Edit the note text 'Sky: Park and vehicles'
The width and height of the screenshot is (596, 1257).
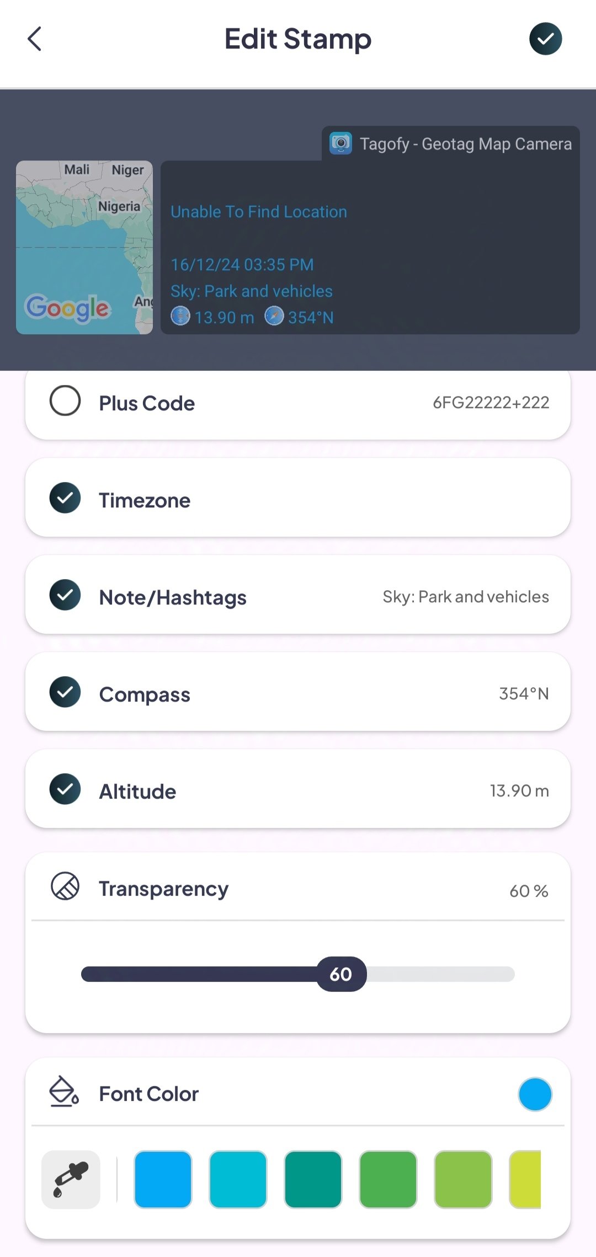tap(465, 597)
